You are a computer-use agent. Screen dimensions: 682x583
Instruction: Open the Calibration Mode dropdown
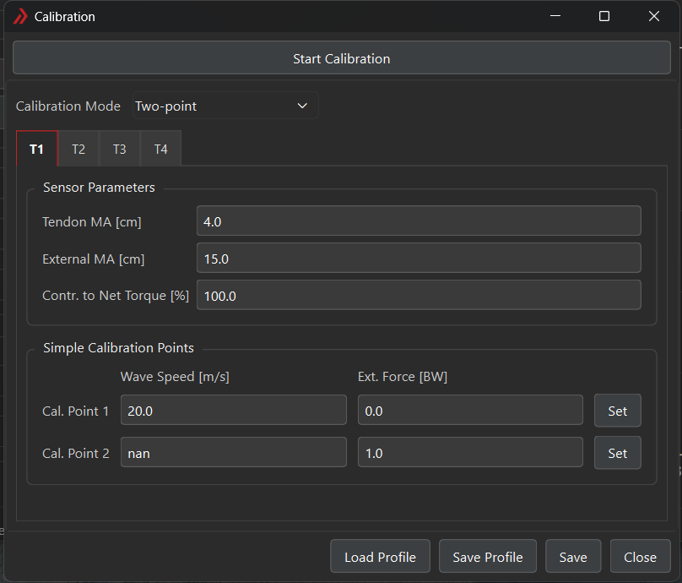(x=225, y=106)
